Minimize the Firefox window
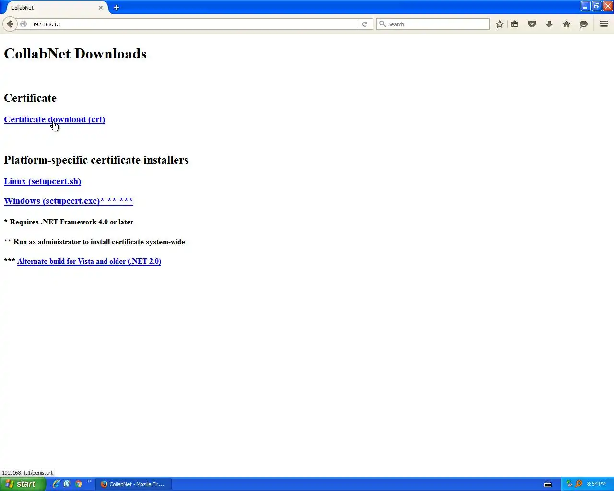 click(586, 6)
